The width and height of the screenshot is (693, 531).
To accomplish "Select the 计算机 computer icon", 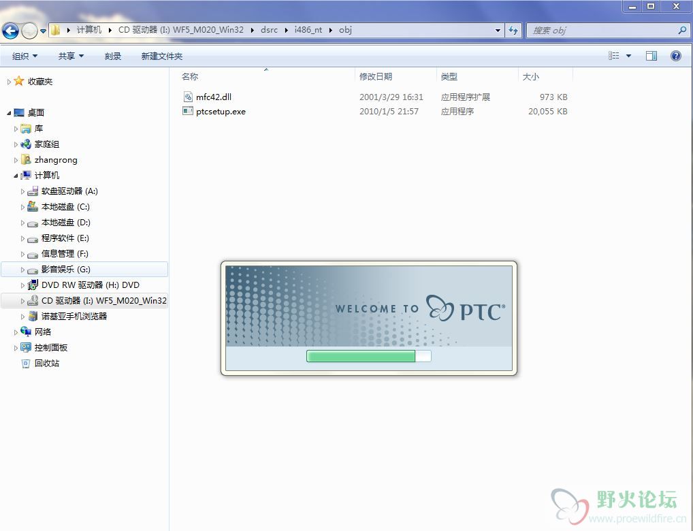I will (x=26, y=176).
